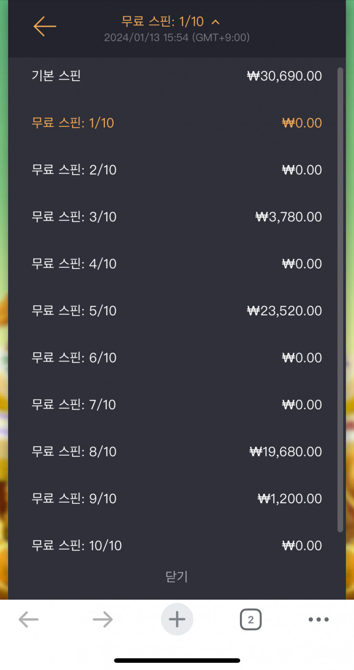This screenshot has height=670, width=354.
Task: Click the vertical scrollbar of the spin list
Action: tap(340, 300)
